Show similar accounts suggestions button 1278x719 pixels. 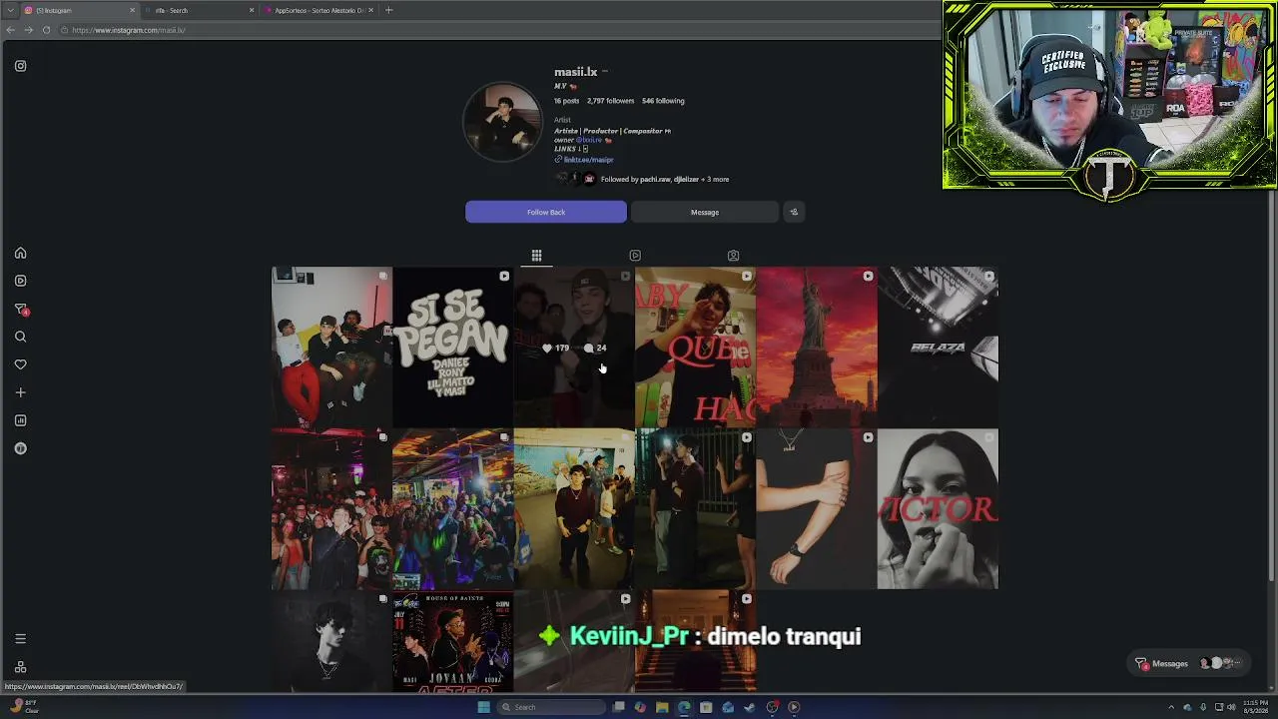794,212
